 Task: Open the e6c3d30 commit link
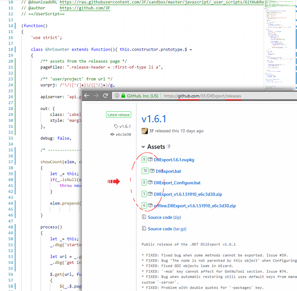click(x=123, y=134)
